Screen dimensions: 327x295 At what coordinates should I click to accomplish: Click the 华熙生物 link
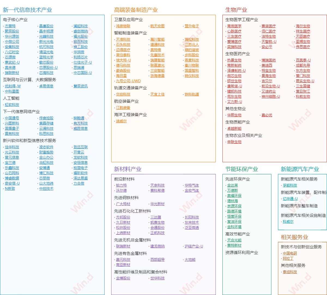pos(234,115)
